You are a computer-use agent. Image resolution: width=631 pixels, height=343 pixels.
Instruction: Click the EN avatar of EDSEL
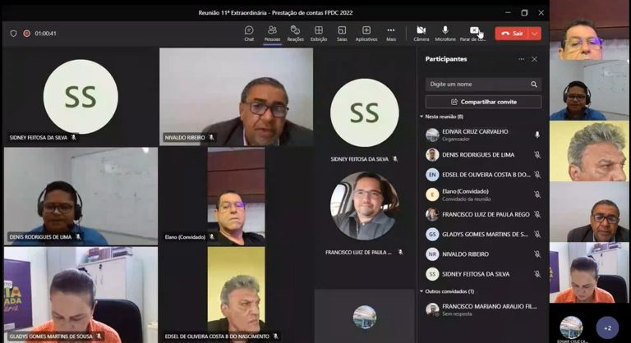(x=432, y=175)
